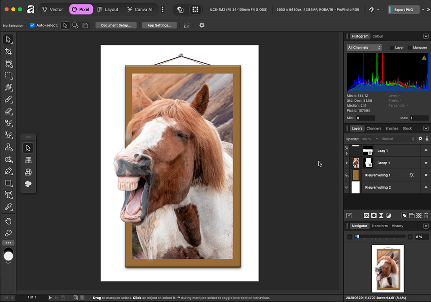
Task: Select the Rectangular Marquee tool
Action: pos(8,76)
